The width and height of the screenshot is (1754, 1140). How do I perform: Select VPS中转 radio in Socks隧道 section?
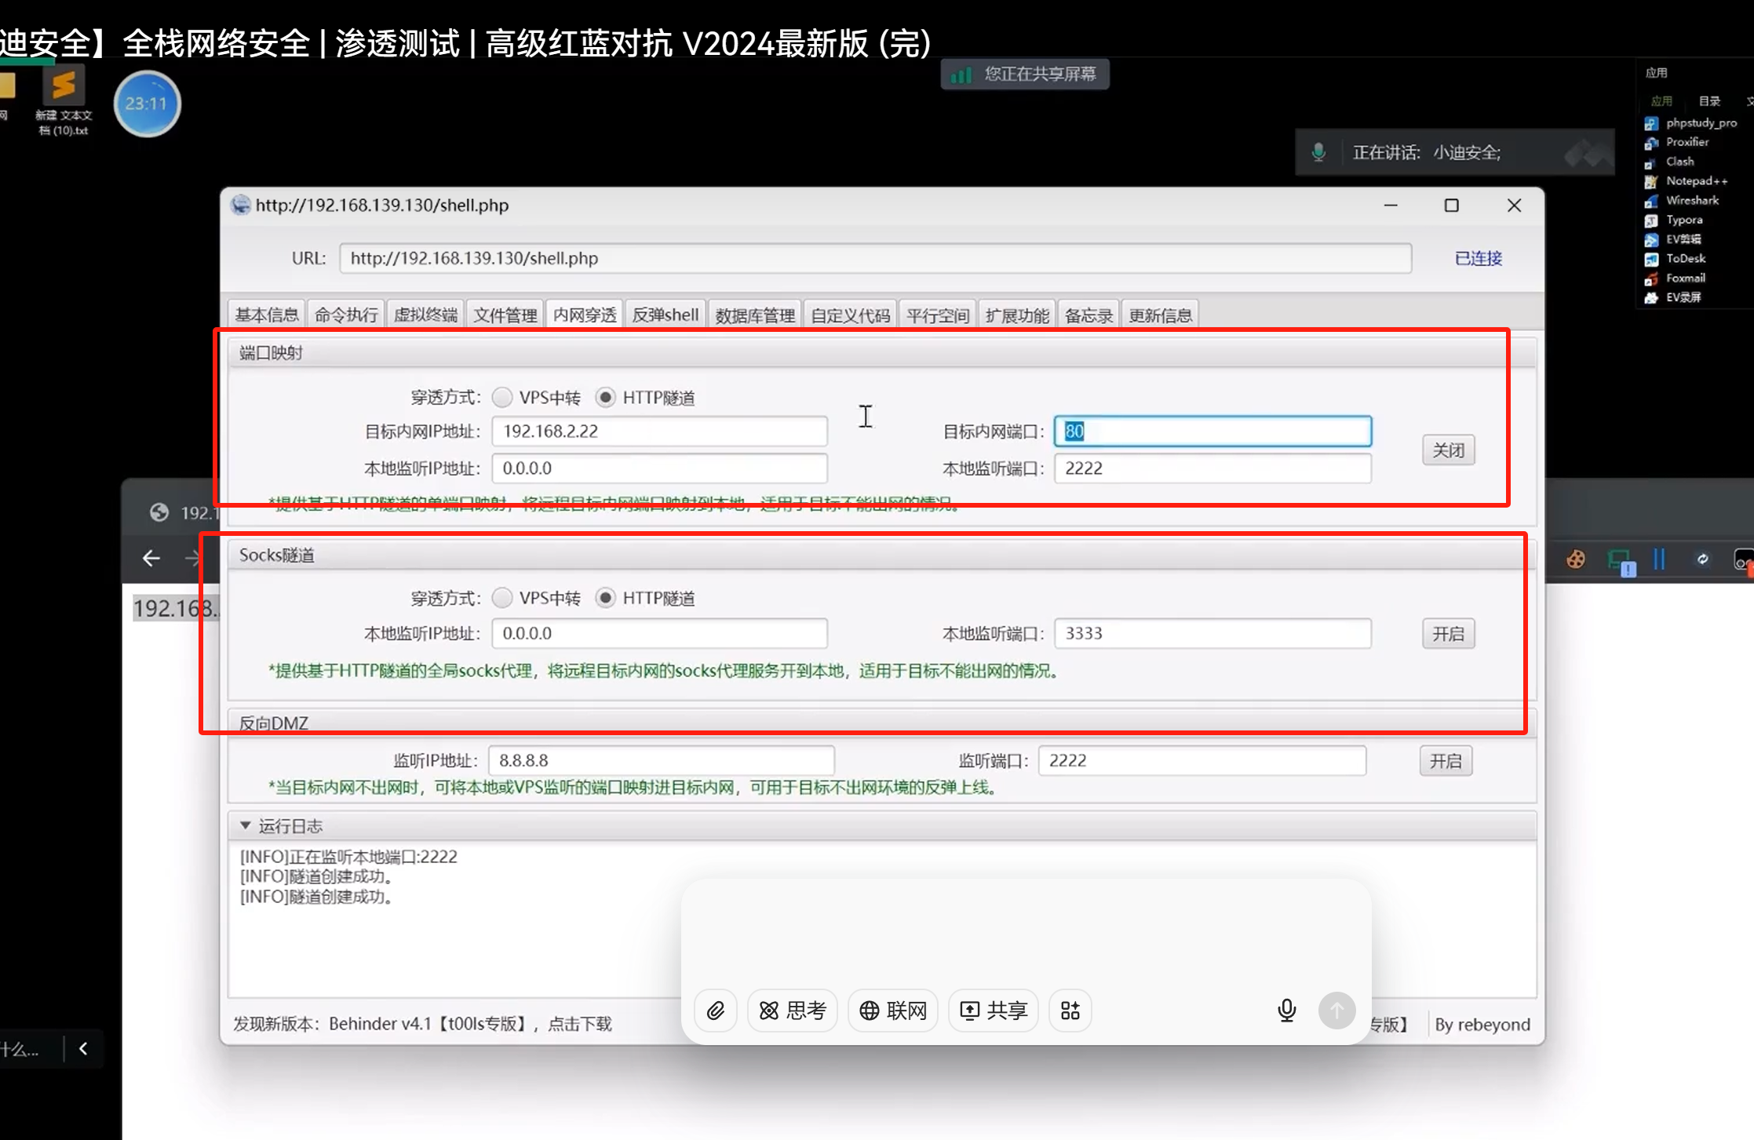tap(502, 599)
